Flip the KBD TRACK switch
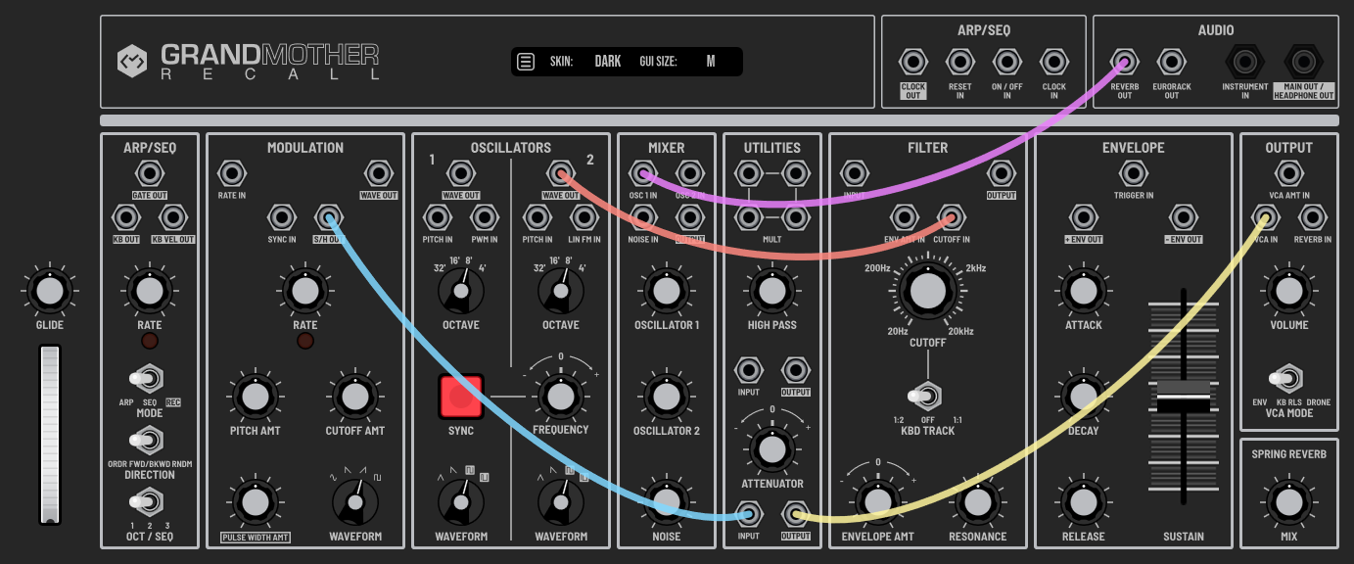This screenshot has height=564, width=1354. [x=926, y=396]
